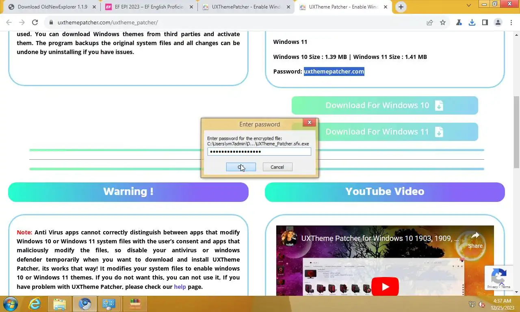
Task: Cancel the Enter password dialog
Action: [277, 167]
